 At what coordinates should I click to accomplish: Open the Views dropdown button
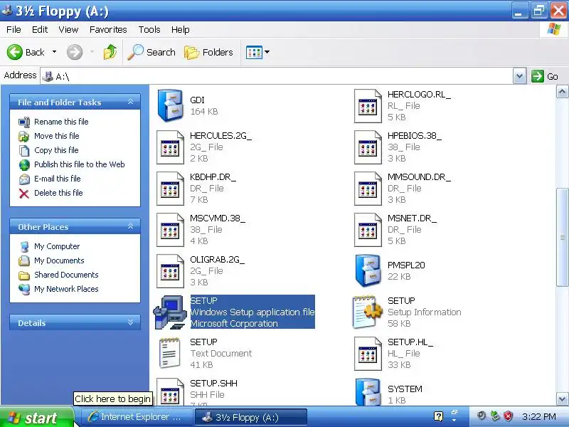[258, 52]
